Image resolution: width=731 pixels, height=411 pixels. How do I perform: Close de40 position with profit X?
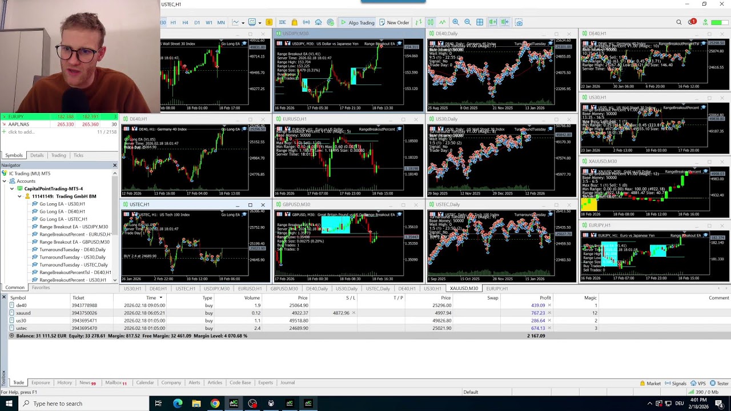tap(549, 305)
